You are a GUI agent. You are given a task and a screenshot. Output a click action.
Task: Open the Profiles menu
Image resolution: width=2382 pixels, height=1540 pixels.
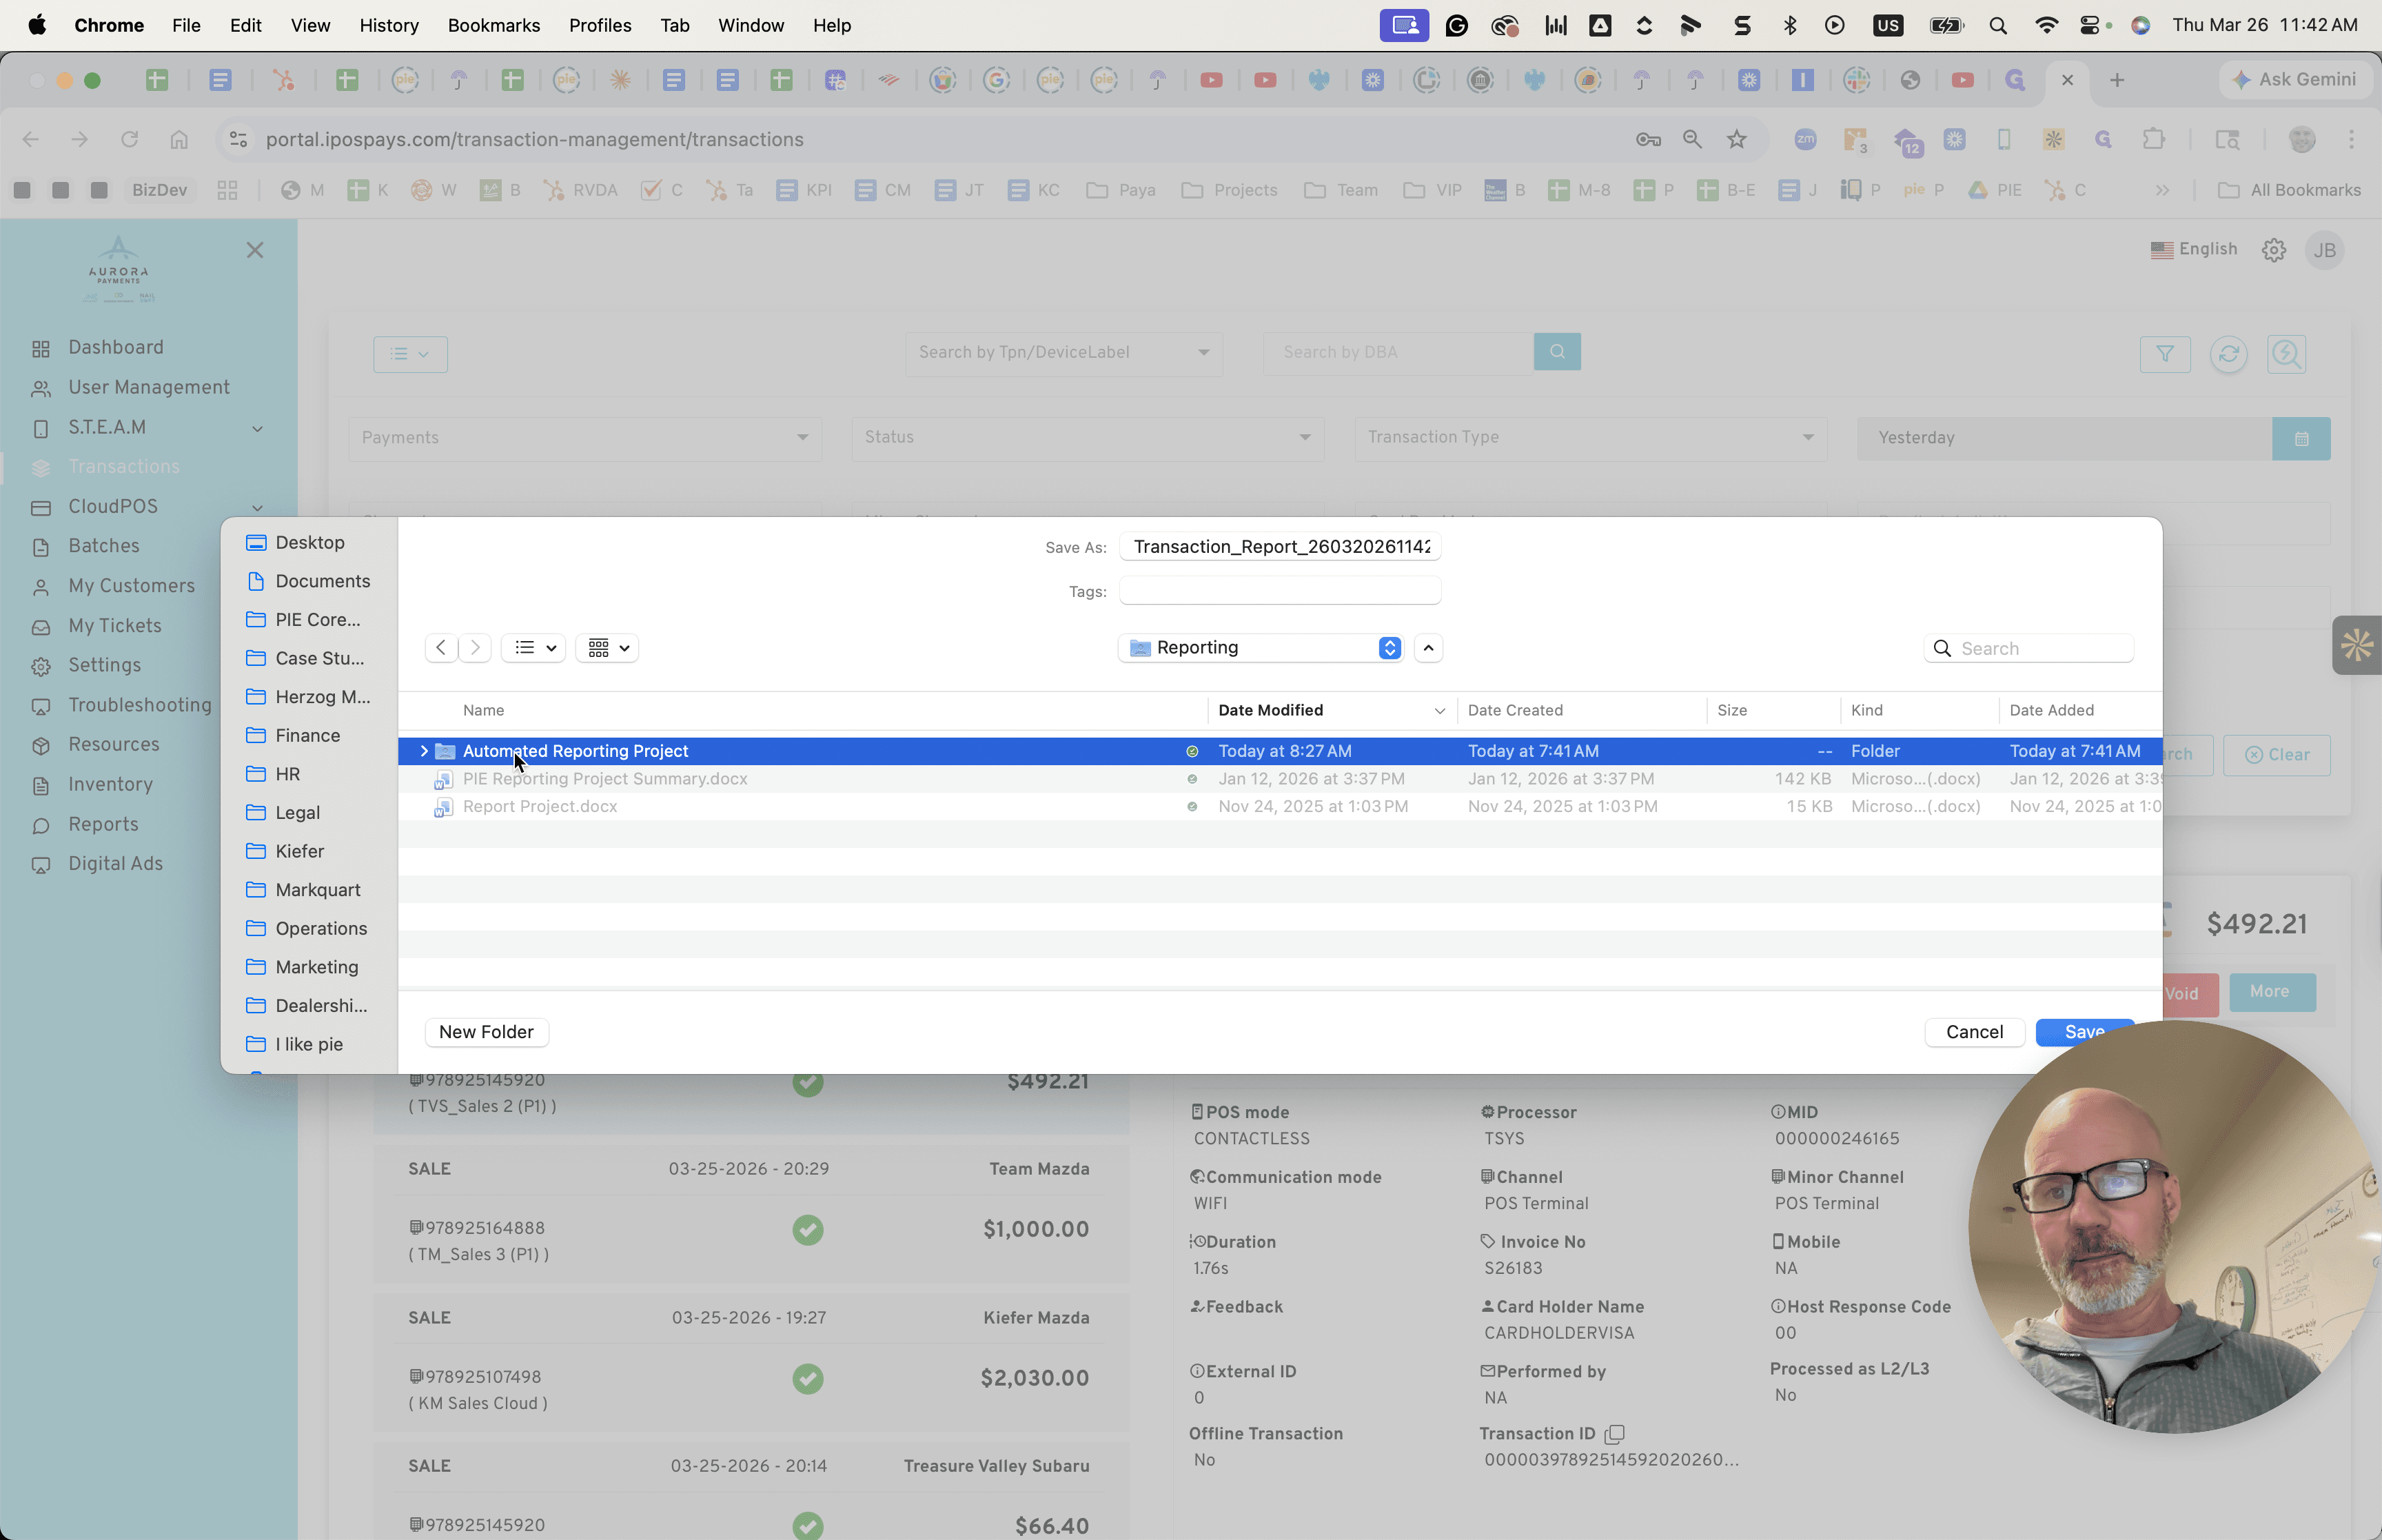tap(600, 25)
